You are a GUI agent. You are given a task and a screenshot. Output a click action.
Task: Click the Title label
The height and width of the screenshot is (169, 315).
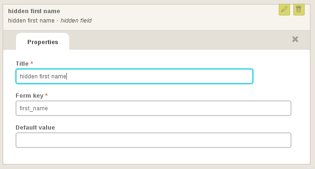click(22, 64)
